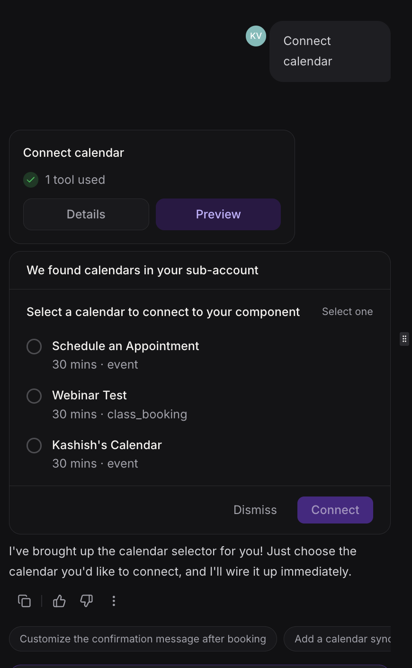412x668 pixels.
Task: Click the Add a calendar sync suggestion
Action: 342,639
